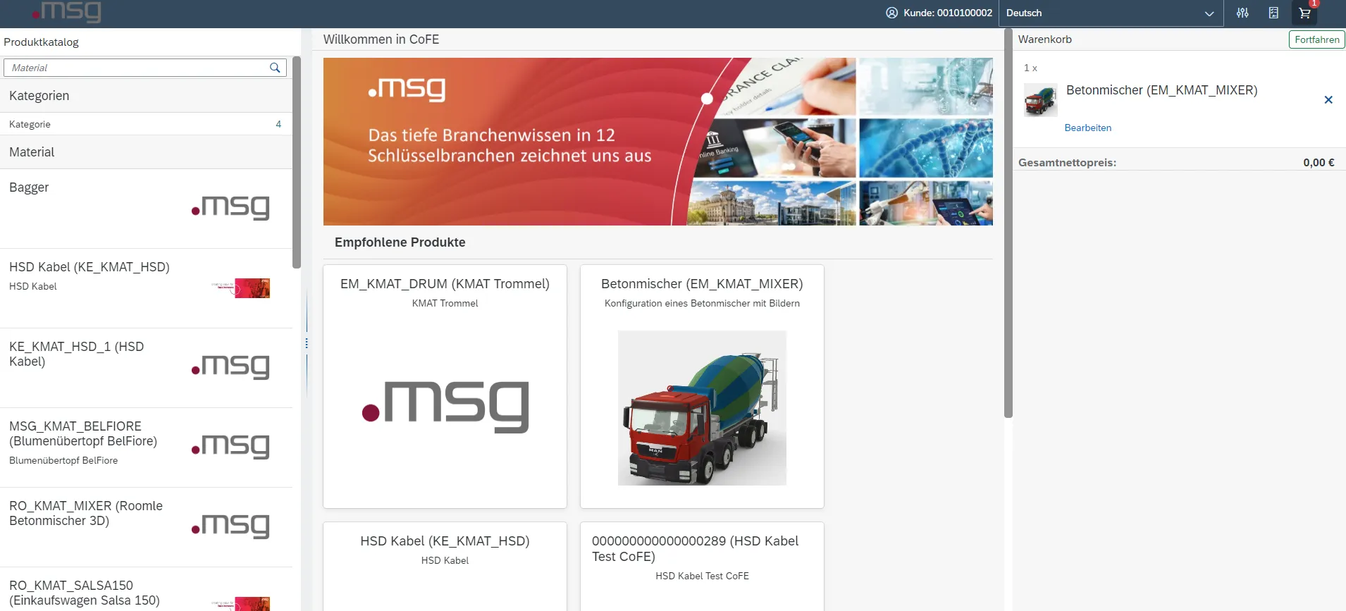Select HSD Kabel (KE_KMAT_HSD) in sidebar list
Image resolution: width=1346 pixels, height=611 pixels.
(x=145, y=288)
